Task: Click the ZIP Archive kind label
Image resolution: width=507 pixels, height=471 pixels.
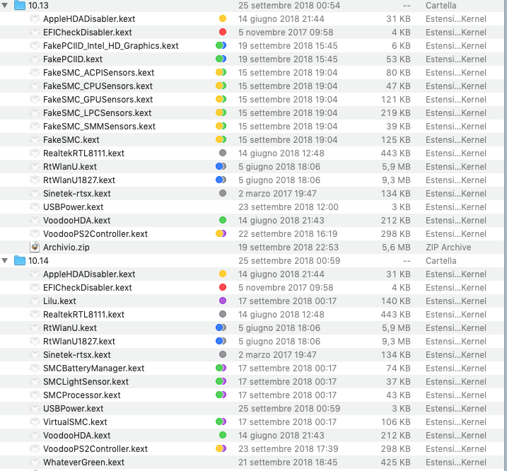Action: (x=448, y=248)
